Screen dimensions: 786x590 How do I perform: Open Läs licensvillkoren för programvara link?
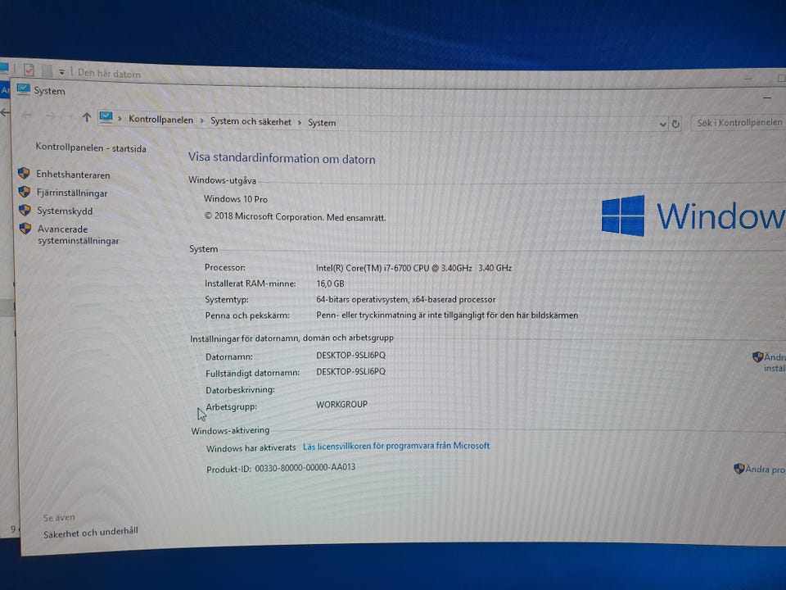click(396, 446)
